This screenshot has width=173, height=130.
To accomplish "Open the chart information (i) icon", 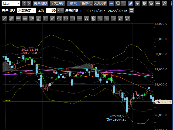I will (144, 4).
